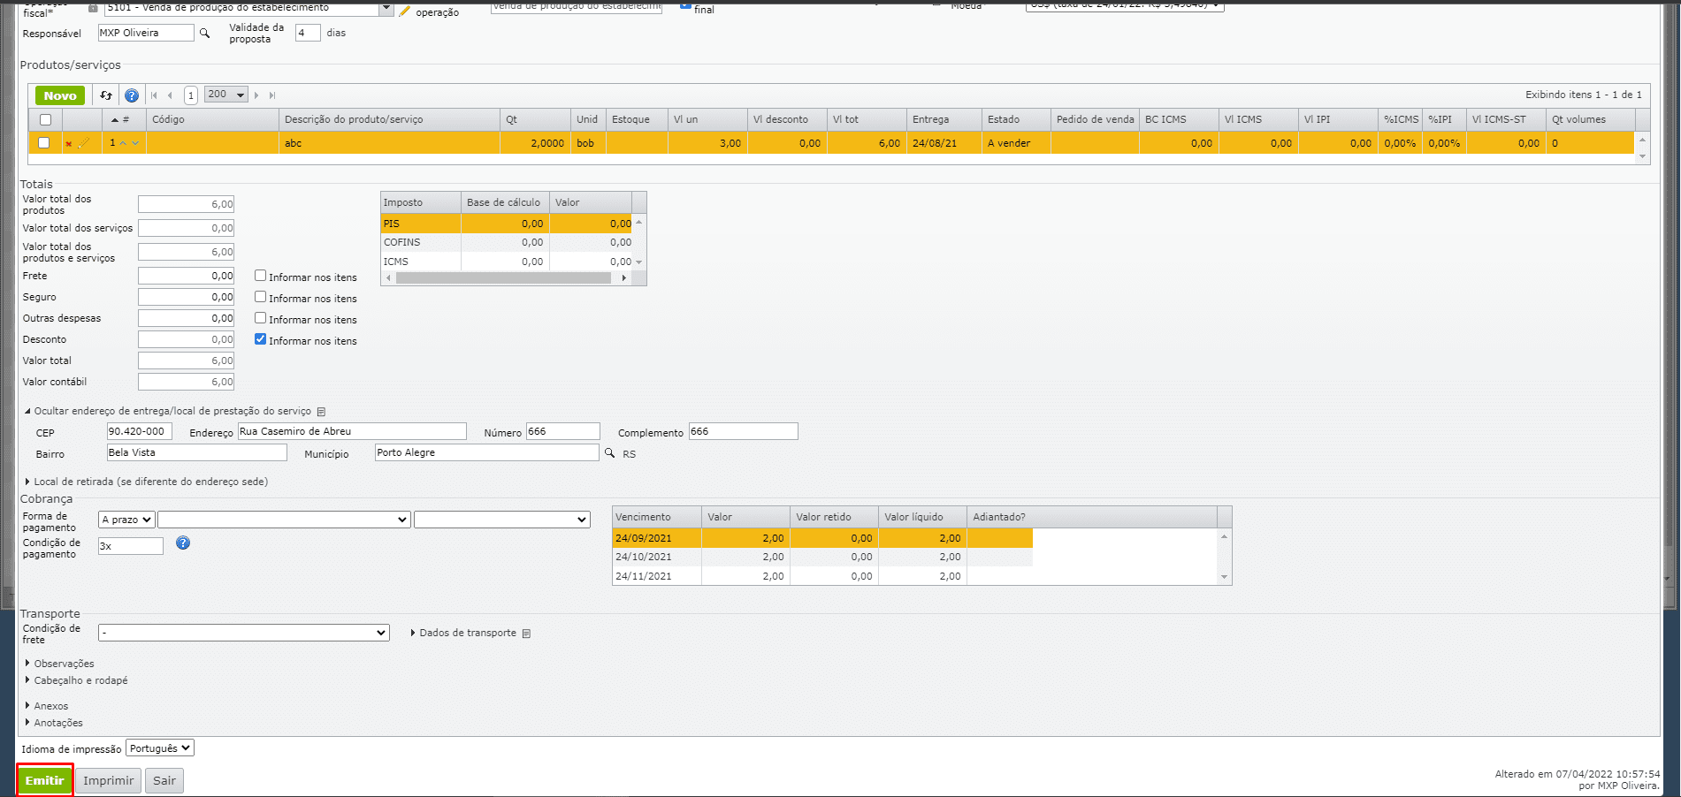Click the Endereço input field

(352, 431)
